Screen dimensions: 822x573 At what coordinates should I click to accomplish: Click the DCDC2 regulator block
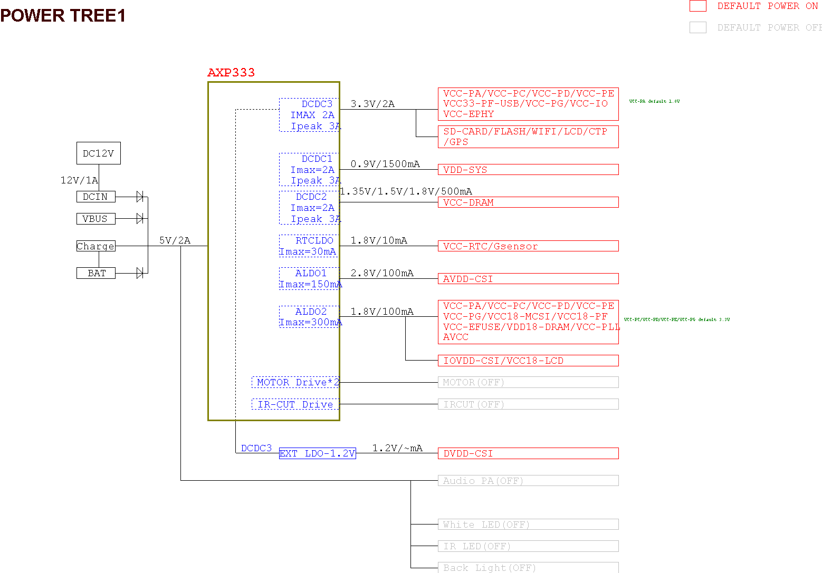(x=310, y=208)
